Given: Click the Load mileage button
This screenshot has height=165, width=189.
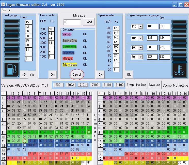Looking at the screenshot, I should [x=89, y=22].
